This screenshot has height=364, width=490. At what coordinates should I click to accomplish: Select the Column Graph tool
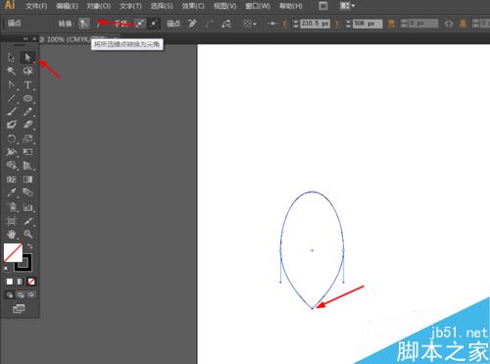[x=27, y=207]
